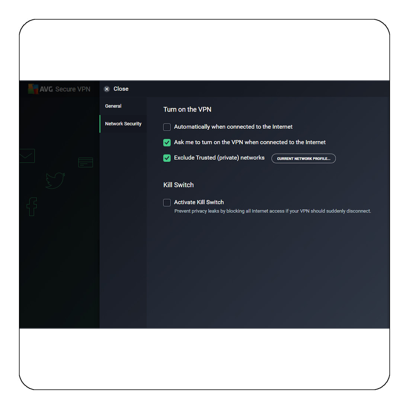Open the General settings tab
The width and height of the screenshot is (409, 409).
click(123, 106)
